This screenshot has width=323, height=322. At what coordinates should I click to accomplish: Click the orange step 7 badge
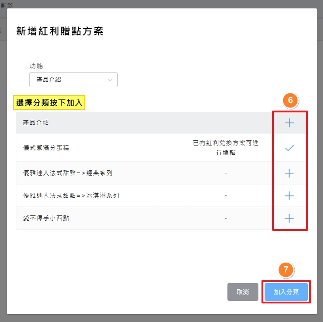pyautogui.click(x=286, y=269)
